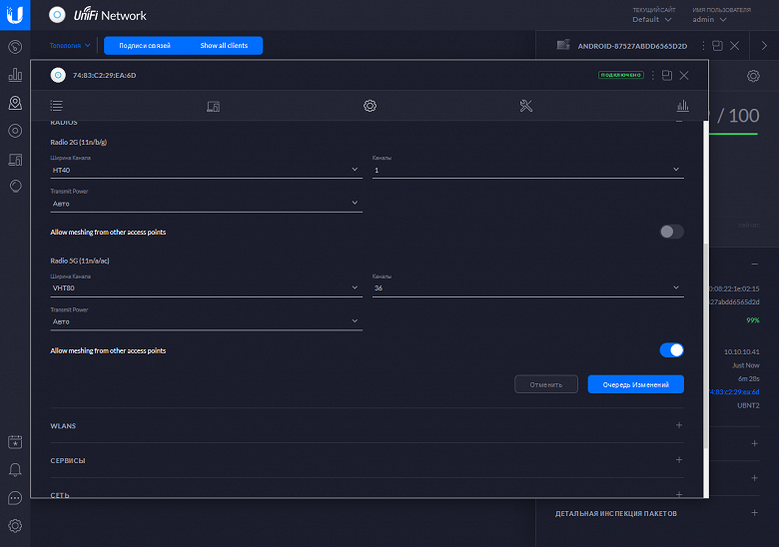Close the ANDROID client panel

[734, 46]
